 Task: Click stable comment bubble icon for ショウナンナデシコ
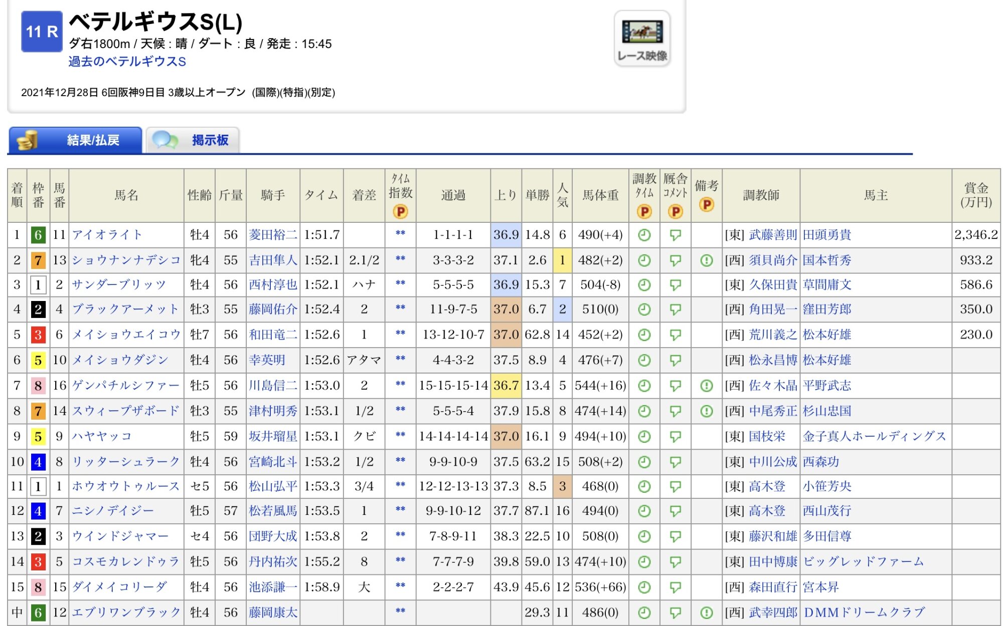click(675, 260)
